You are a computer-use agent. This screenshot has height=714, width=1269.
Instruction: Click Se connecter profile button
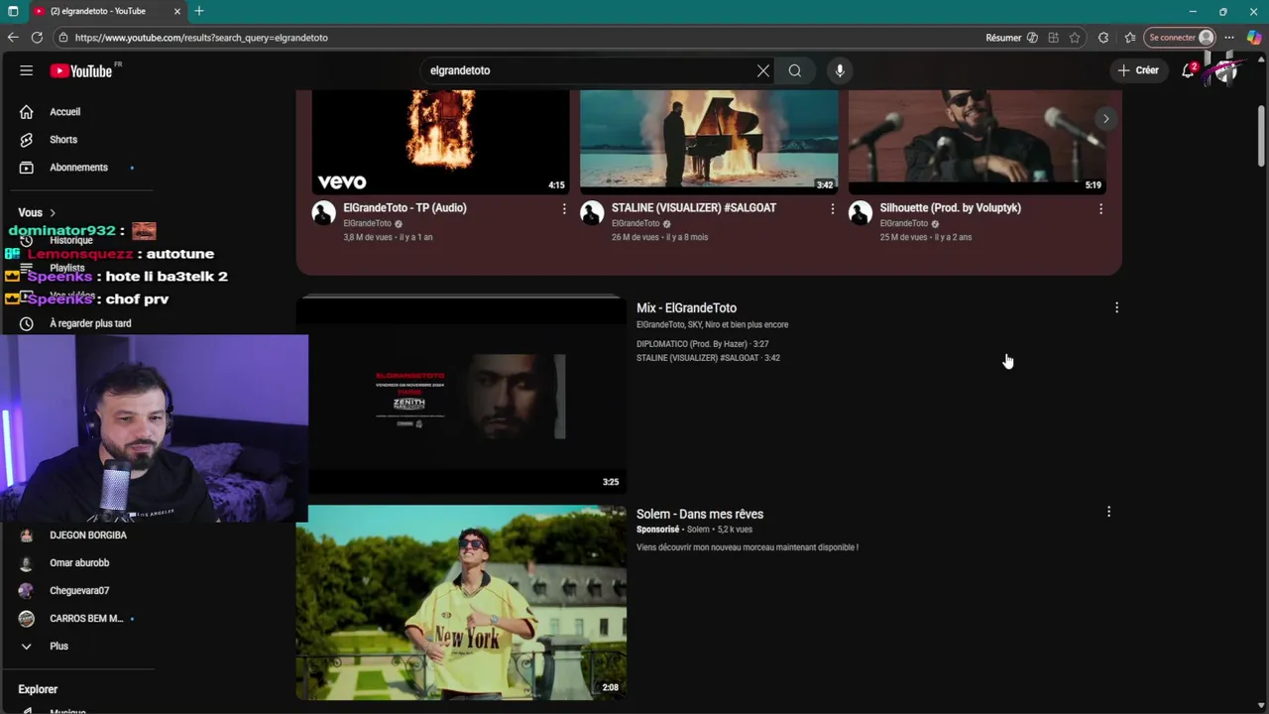1180,38
